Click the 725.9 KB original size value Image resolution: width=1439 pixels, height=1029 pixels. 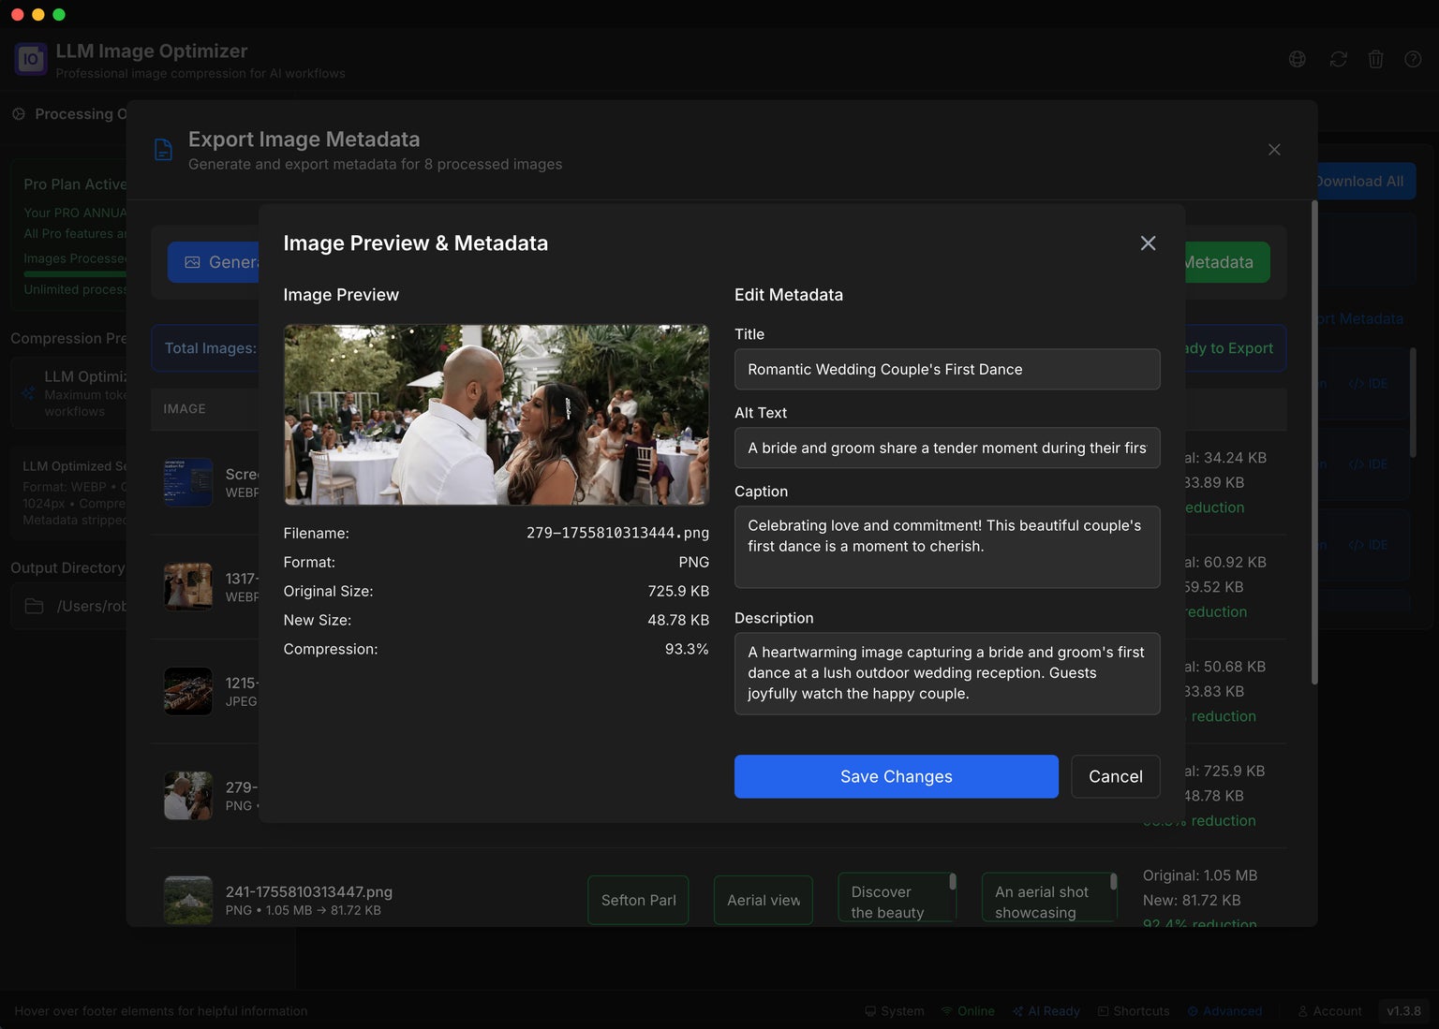pos(678,591)
